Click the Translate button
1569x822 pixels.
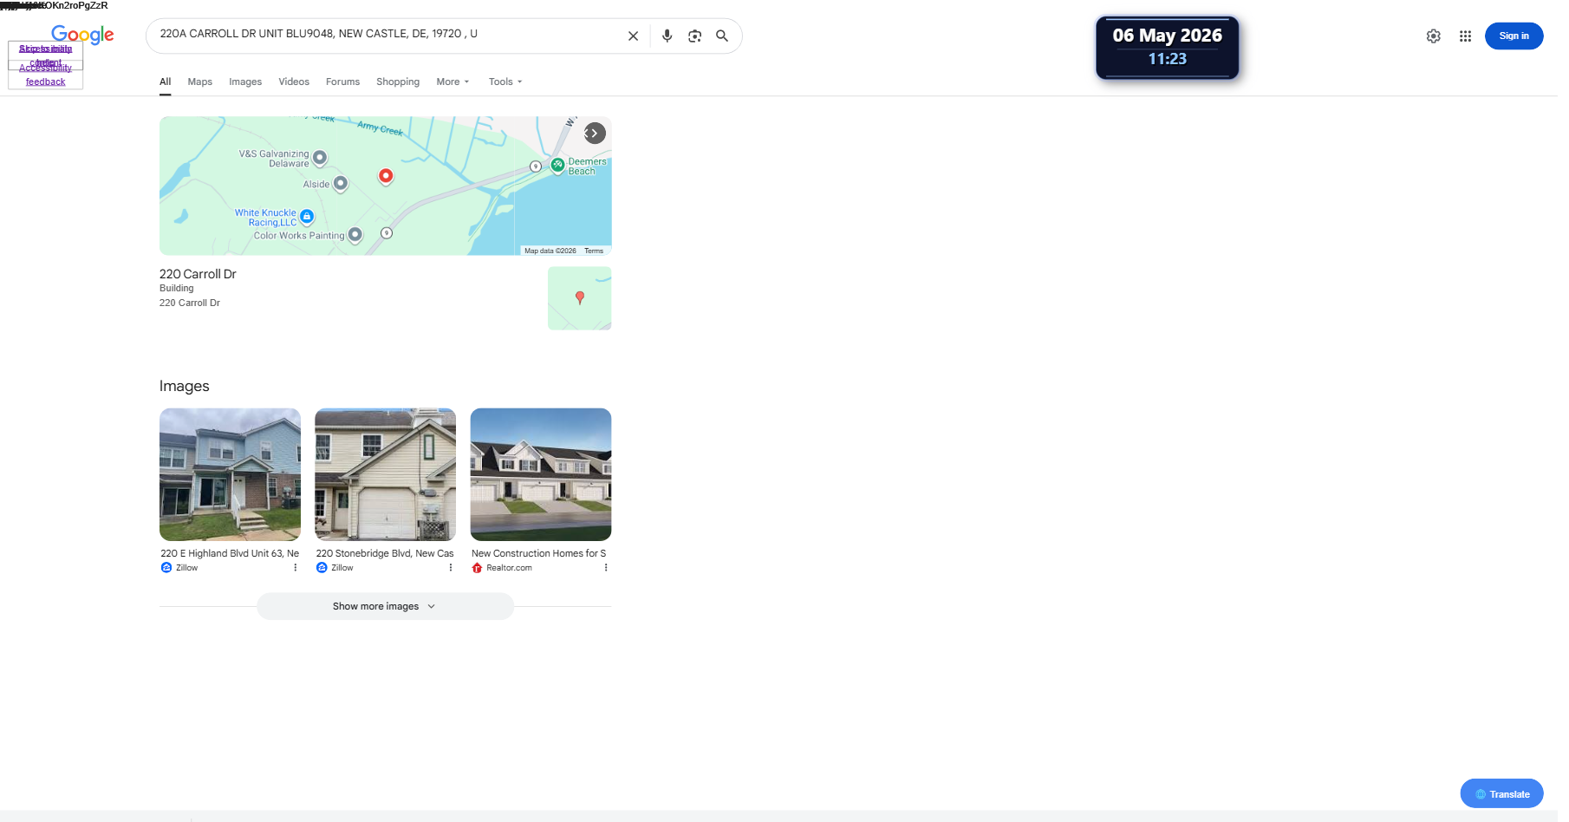pos(1501,793)
